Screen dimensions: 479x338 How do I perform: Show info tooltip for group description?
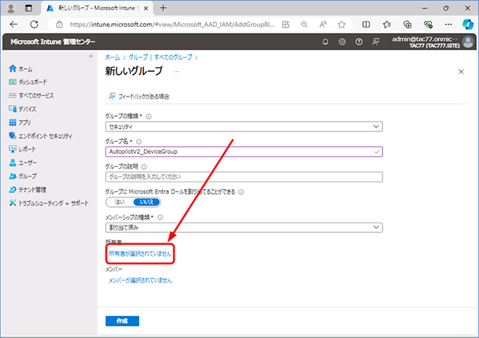pyautogui.click(x=144, y=167)
